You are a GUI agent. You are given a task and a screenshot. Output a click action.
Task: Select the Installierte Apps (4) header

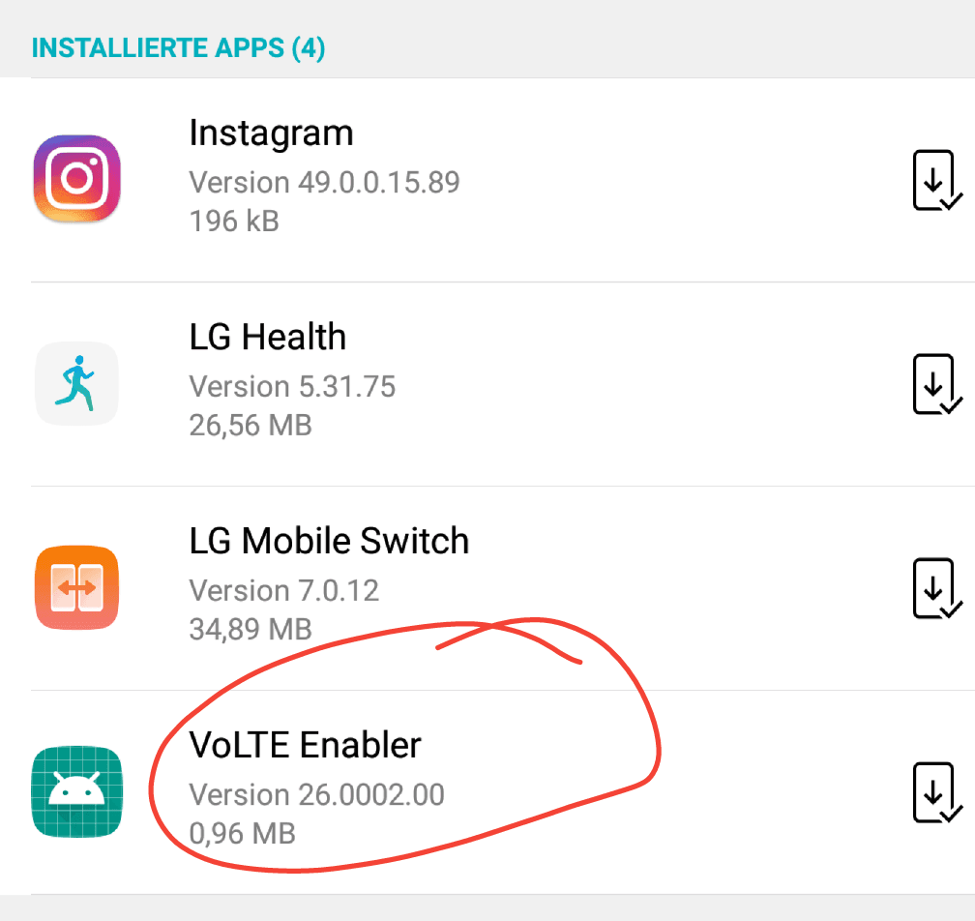click(x=178, y=47)
